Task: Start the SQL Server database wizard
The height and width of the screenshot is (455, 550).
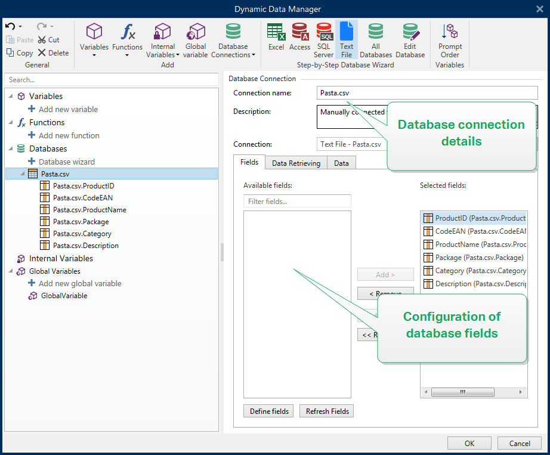Action: tap(323, 39)
